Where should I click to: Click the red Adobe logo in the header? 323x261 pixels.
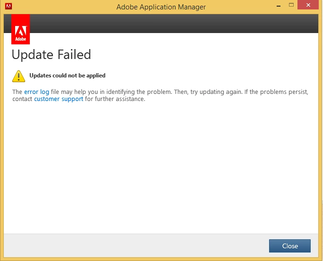pos(20,29)
